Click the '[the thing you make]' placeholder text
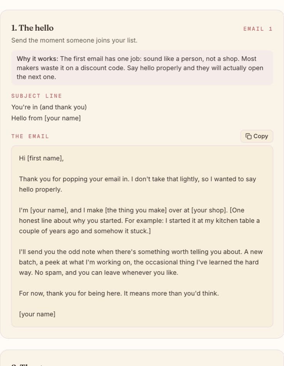 click(x=136, y=210)
